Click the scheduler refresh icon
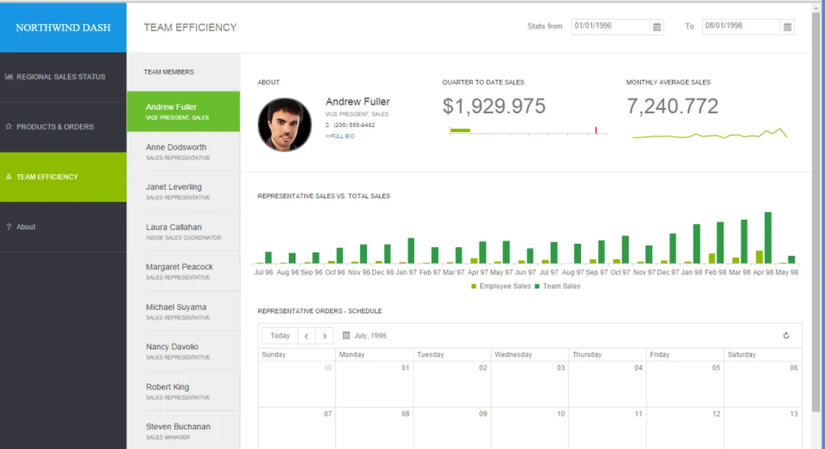The image size is (825, 449). click(786, 336)
